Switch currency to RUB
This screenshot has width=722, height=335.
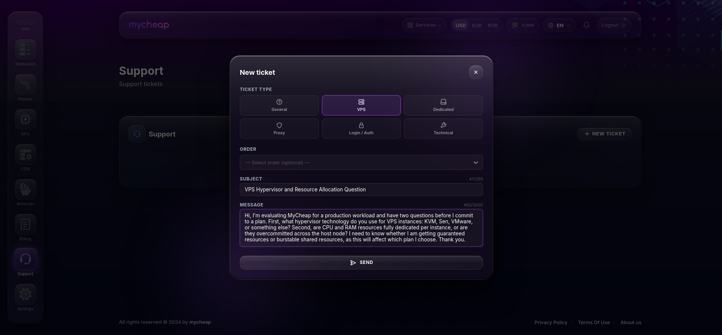[492, 25]
